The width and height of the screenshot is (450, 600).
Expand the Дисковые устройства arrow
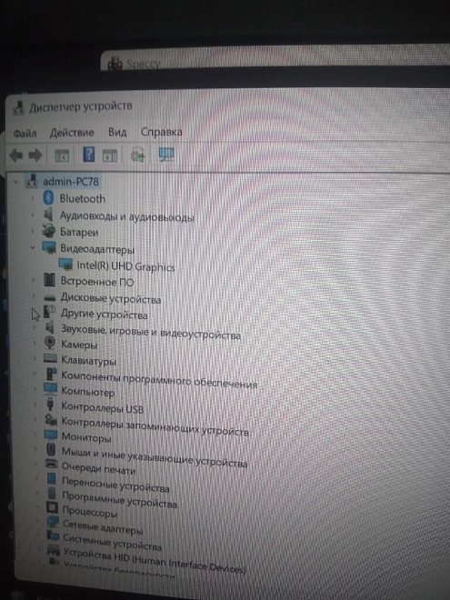tap(34, 295)
